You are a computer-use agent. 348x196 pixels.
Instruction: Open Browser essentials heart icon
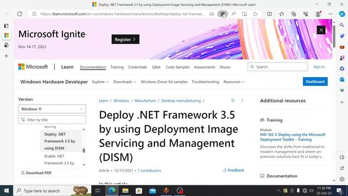pos(306,14)
